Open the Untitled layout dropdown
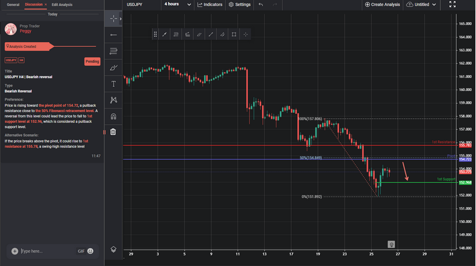Viewport: 476px width, 266px height. tap(421, 5)
